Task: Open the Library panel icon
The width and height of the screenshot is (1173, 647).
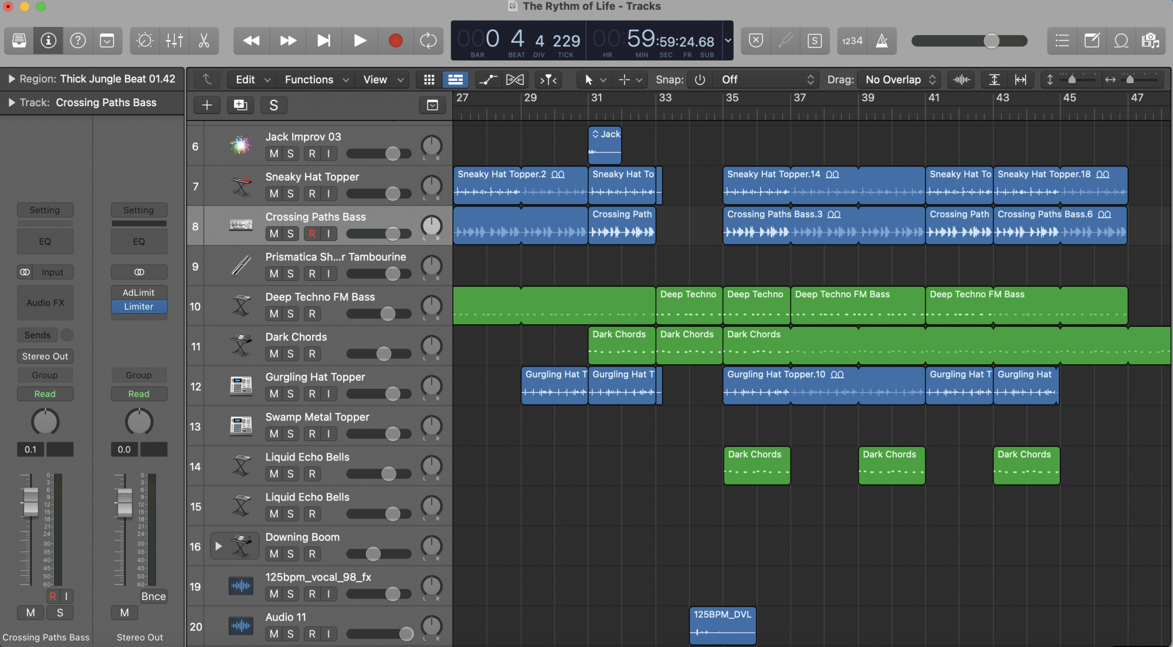Action: point(19,40)
